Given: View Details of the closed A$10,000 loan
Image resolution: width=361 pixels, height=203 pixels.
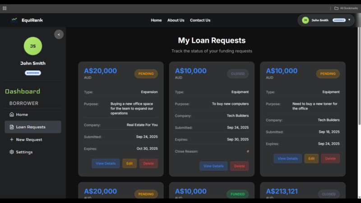Looking at the screenshot, I should point(213,166).
